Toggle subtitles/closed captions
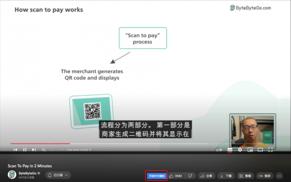This screenshot has width=291, height=182. pyautogui.click(x=230, y=150)
